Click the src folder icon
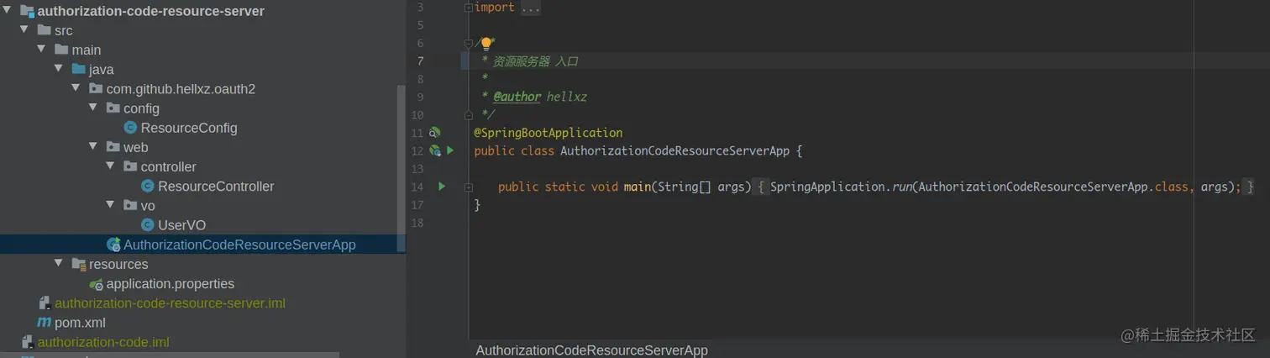The image size is (1270, 358). [45, 30]
